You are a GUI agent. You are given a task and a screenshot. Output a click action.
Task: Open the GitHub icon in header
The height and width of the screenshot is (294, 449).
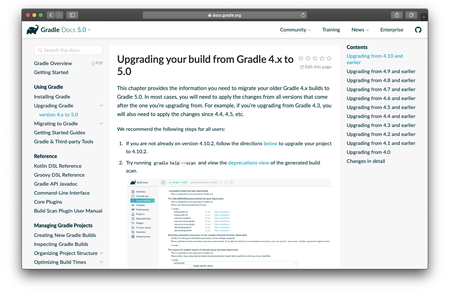[418, 30]
